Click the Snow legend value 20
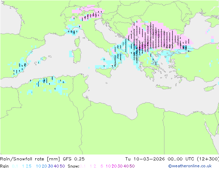 (x=114, y=166)
